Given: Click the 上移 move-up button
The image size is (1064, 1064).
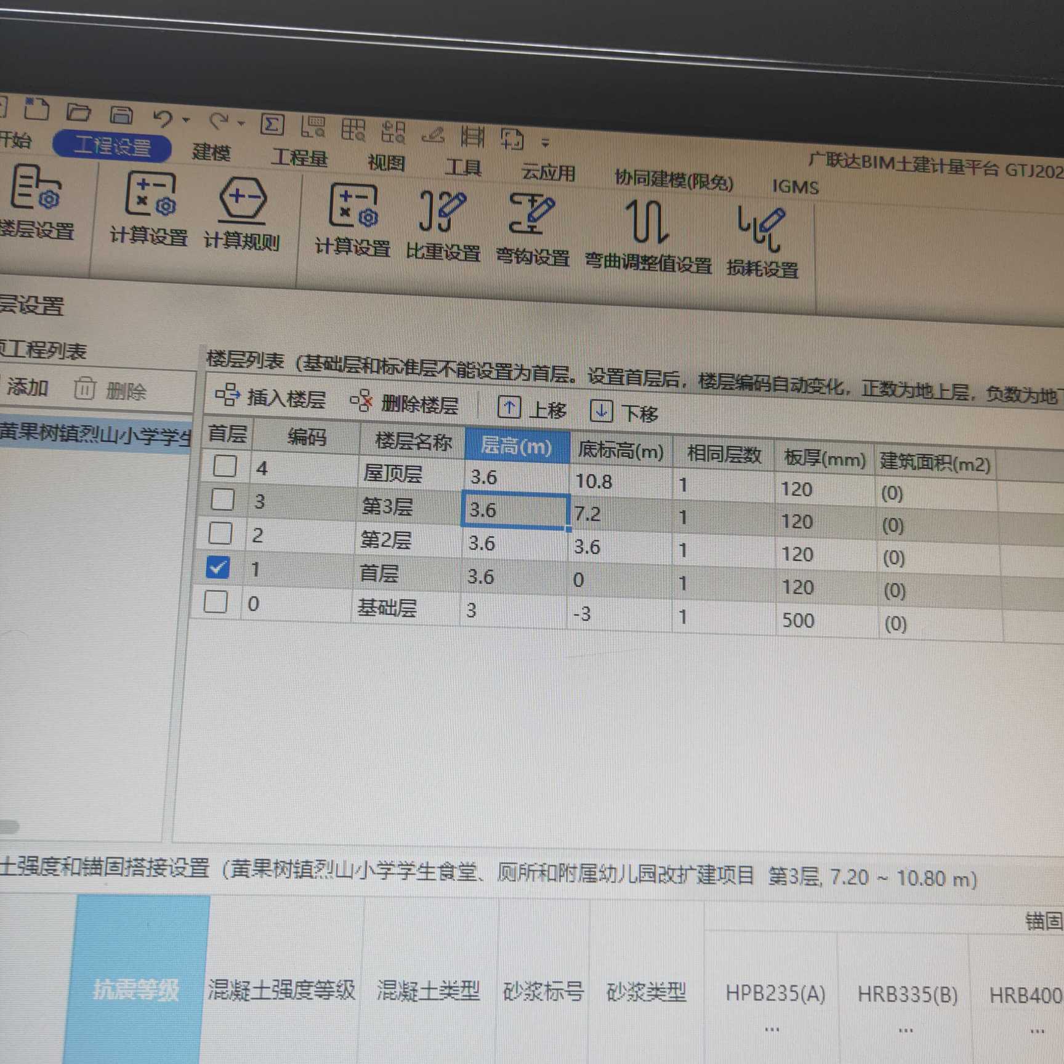Looking at the screenshot, I should (x=532, y=409).
